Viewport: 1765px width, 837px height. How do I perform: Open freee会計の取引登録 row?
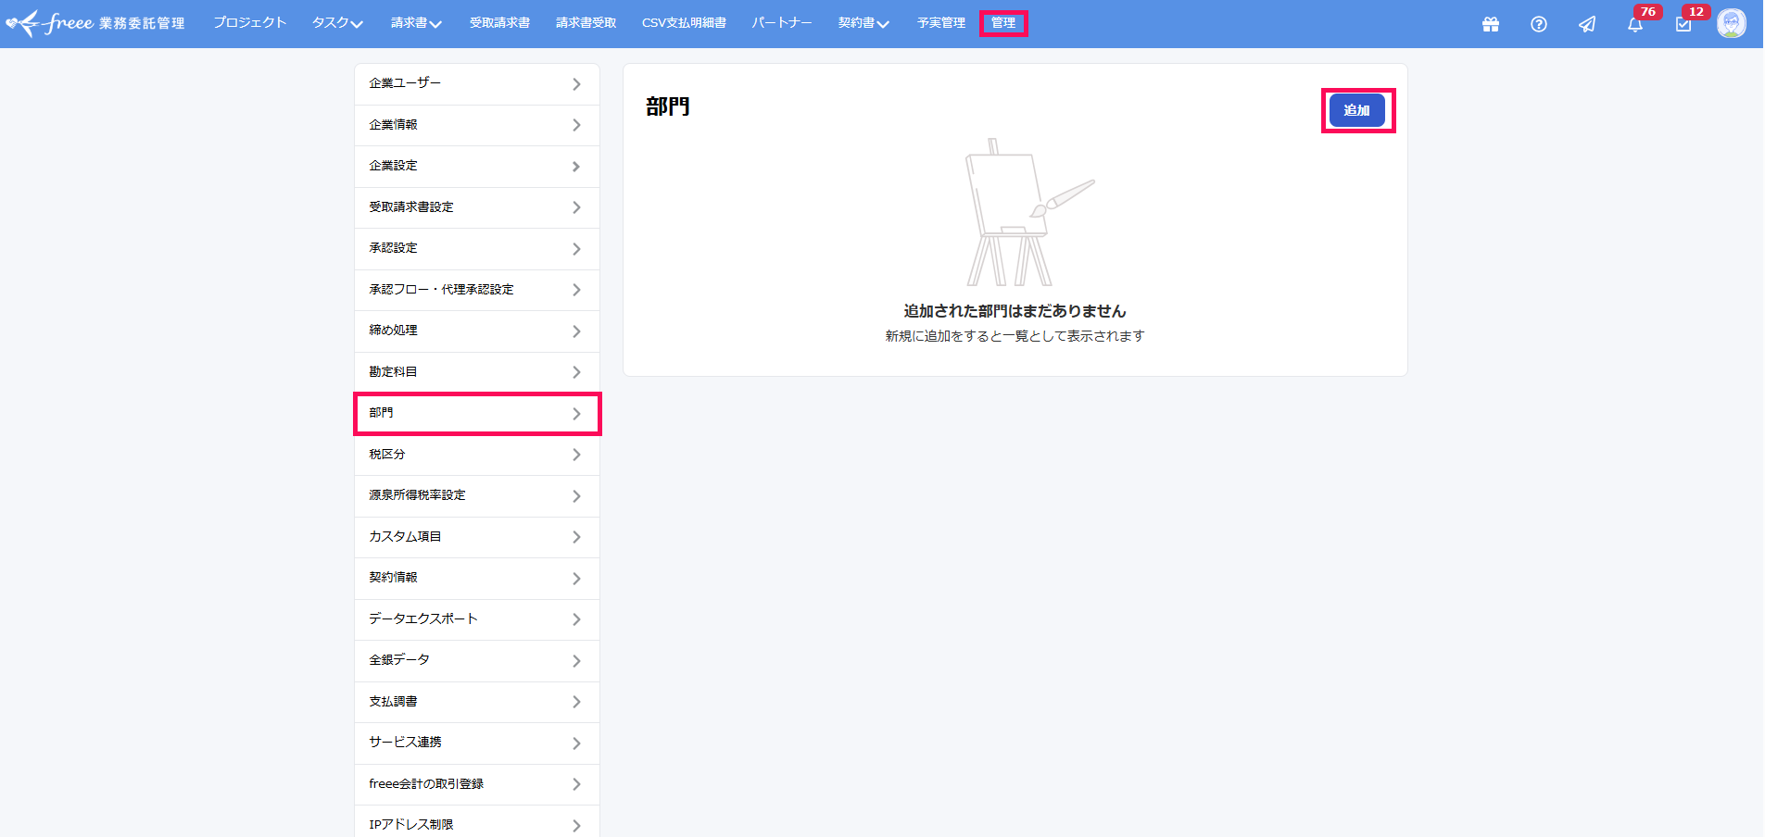pyautogui.click(x=477, y=784)
